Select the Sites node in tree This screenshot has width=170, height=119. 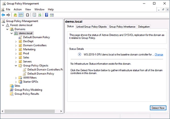click(17, 86)
